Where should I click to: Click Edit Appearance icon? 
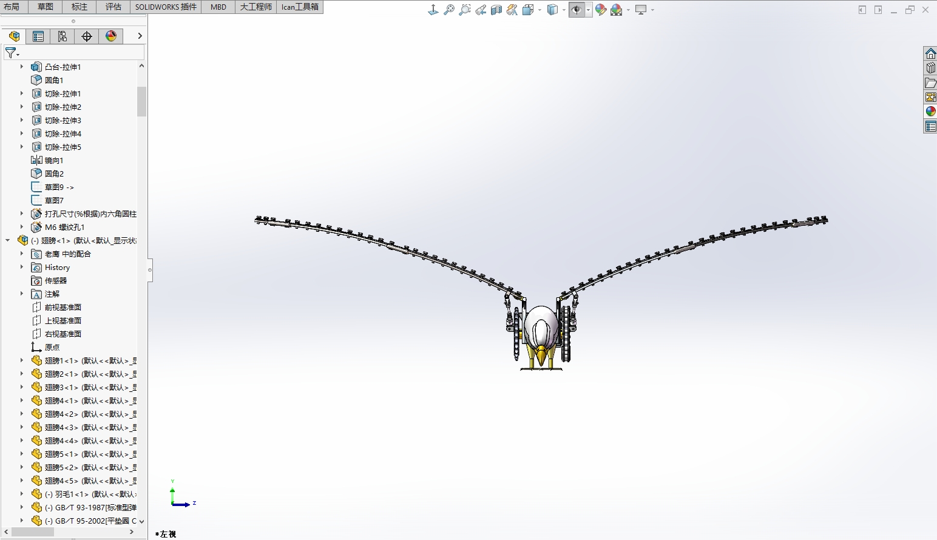(x=601, y=10)
